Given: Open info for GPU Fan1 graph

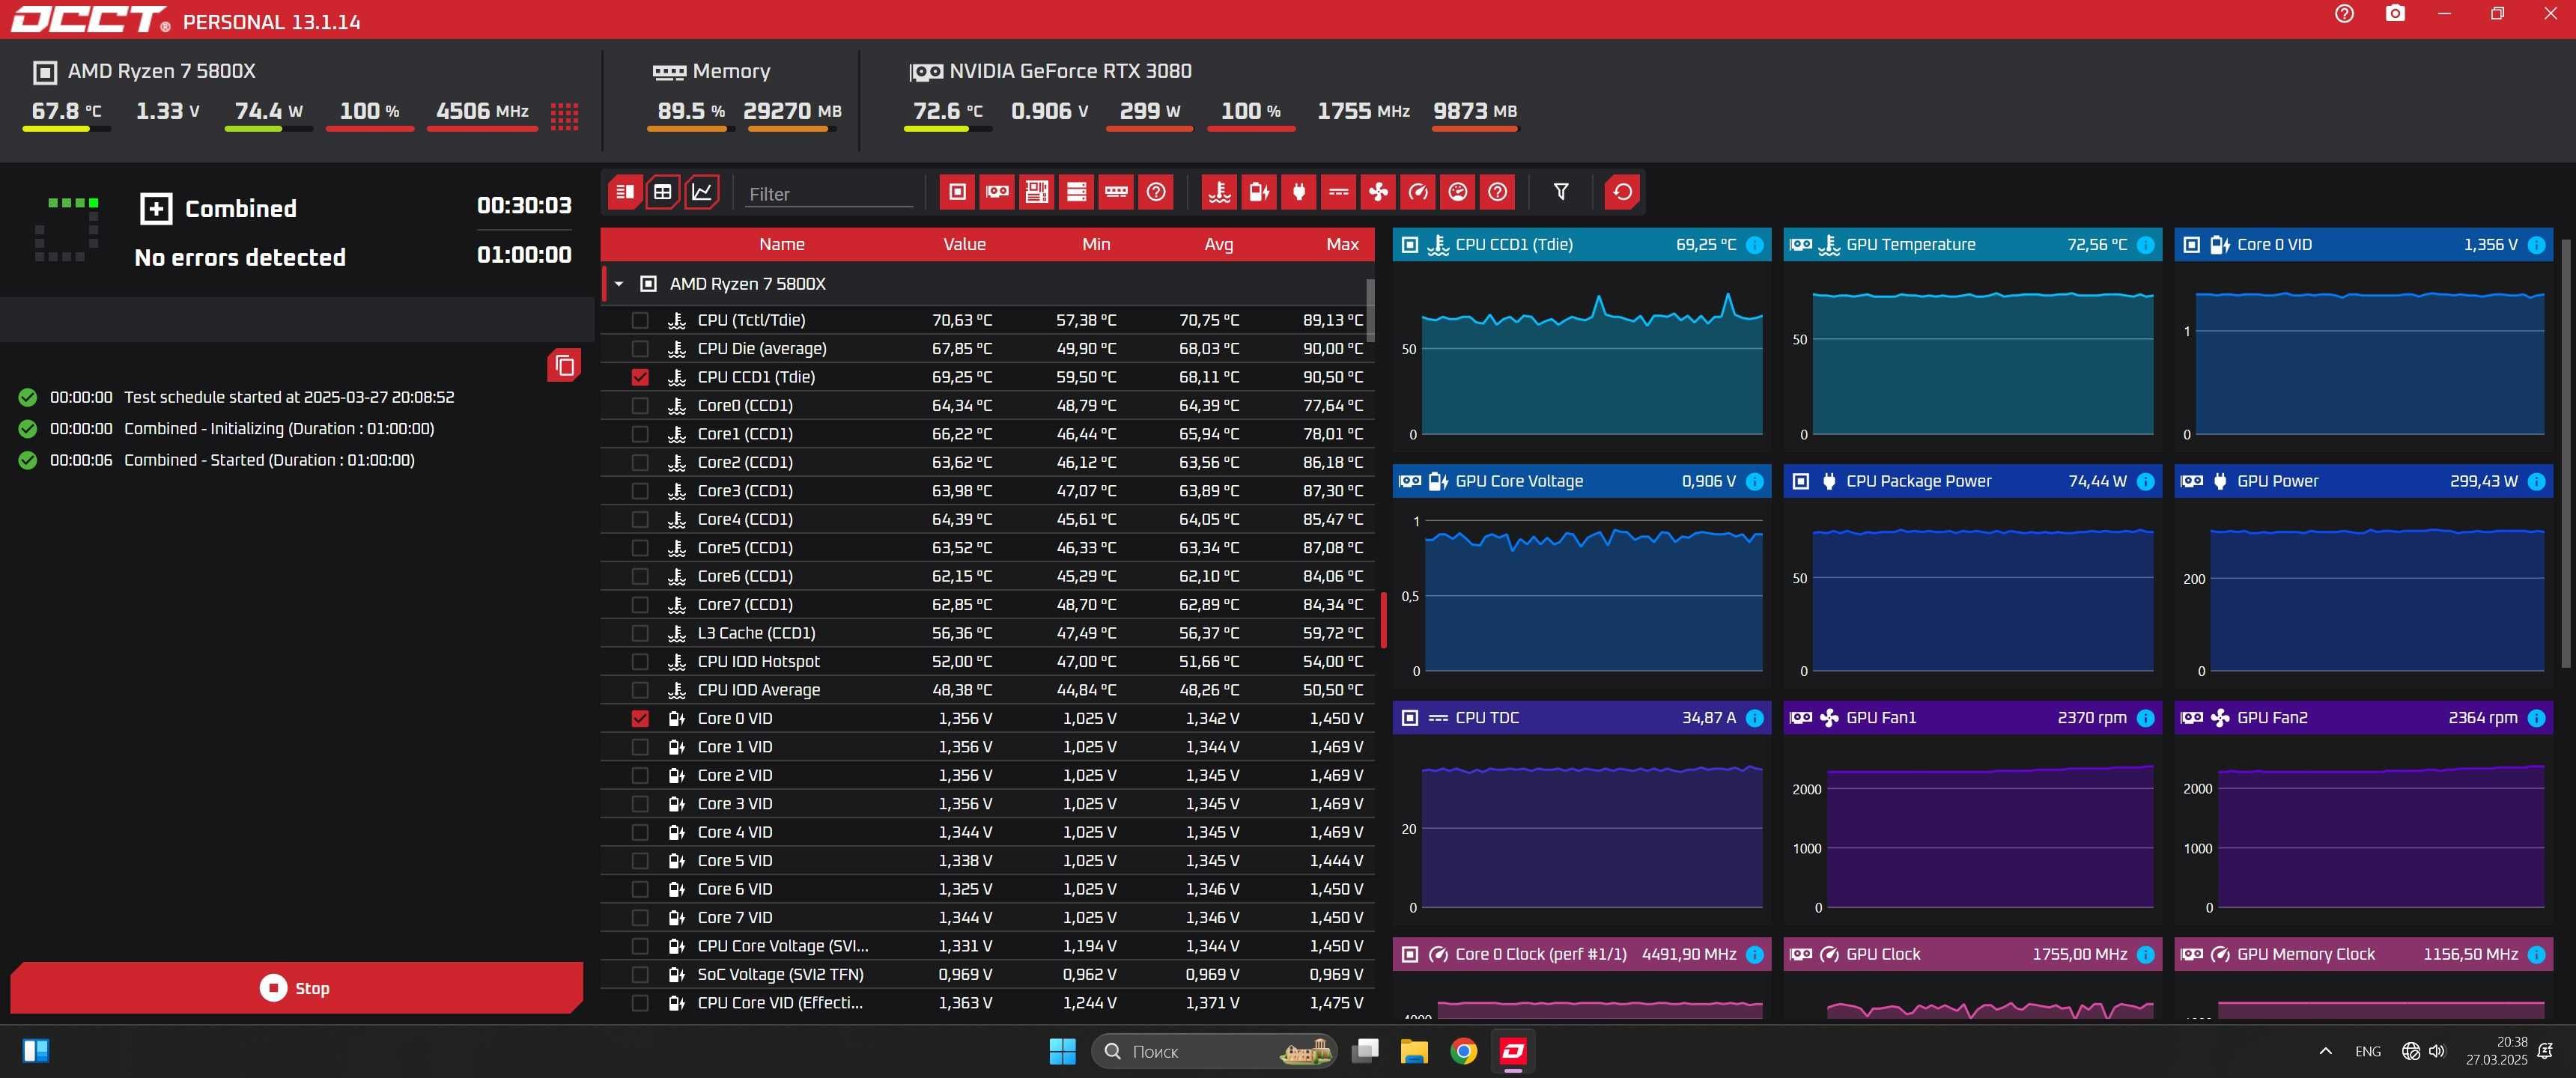Looking at the screenshot, I should tap(2146, 718).
